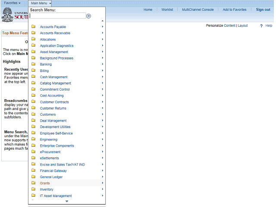This screenshot has width=276, height=207.
Task: Click the Customer Returns folder icon
Action: tap(34, 108)
